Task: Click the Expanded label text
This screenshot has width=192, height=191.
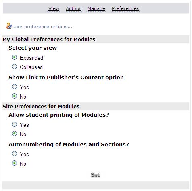Action: click(x=31, y=58)
